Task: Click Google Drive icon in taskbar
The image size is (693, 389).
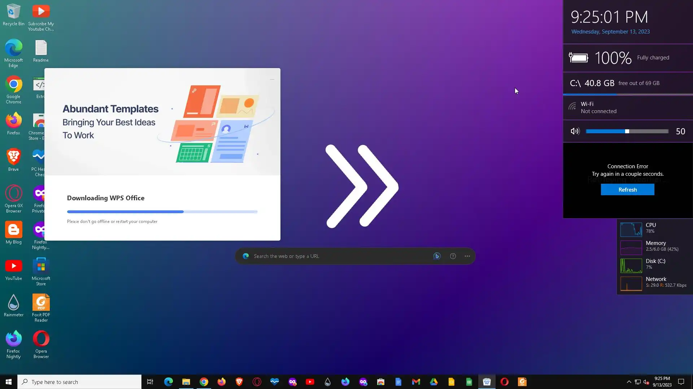Action: (433, 382)
